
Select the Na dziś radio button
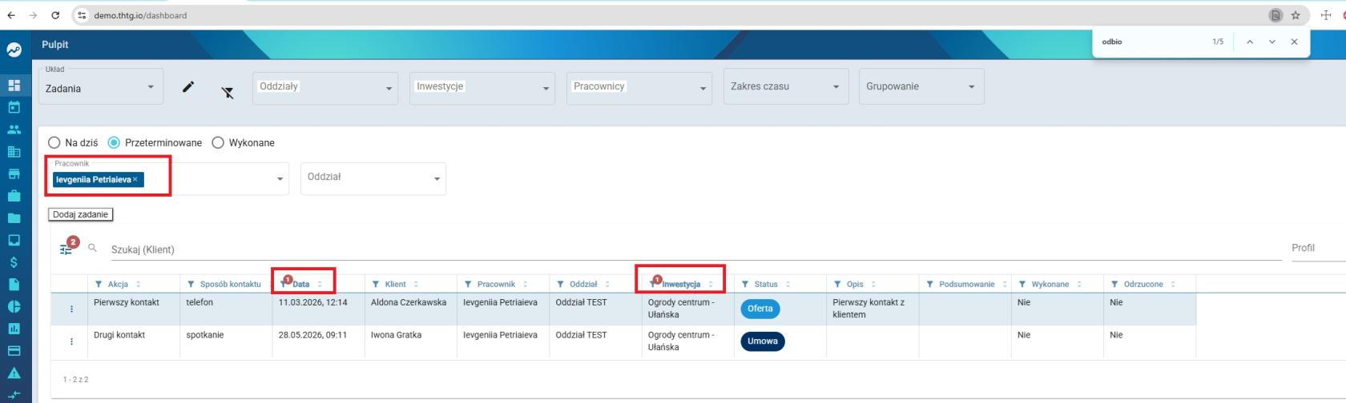tap(54, 142)
